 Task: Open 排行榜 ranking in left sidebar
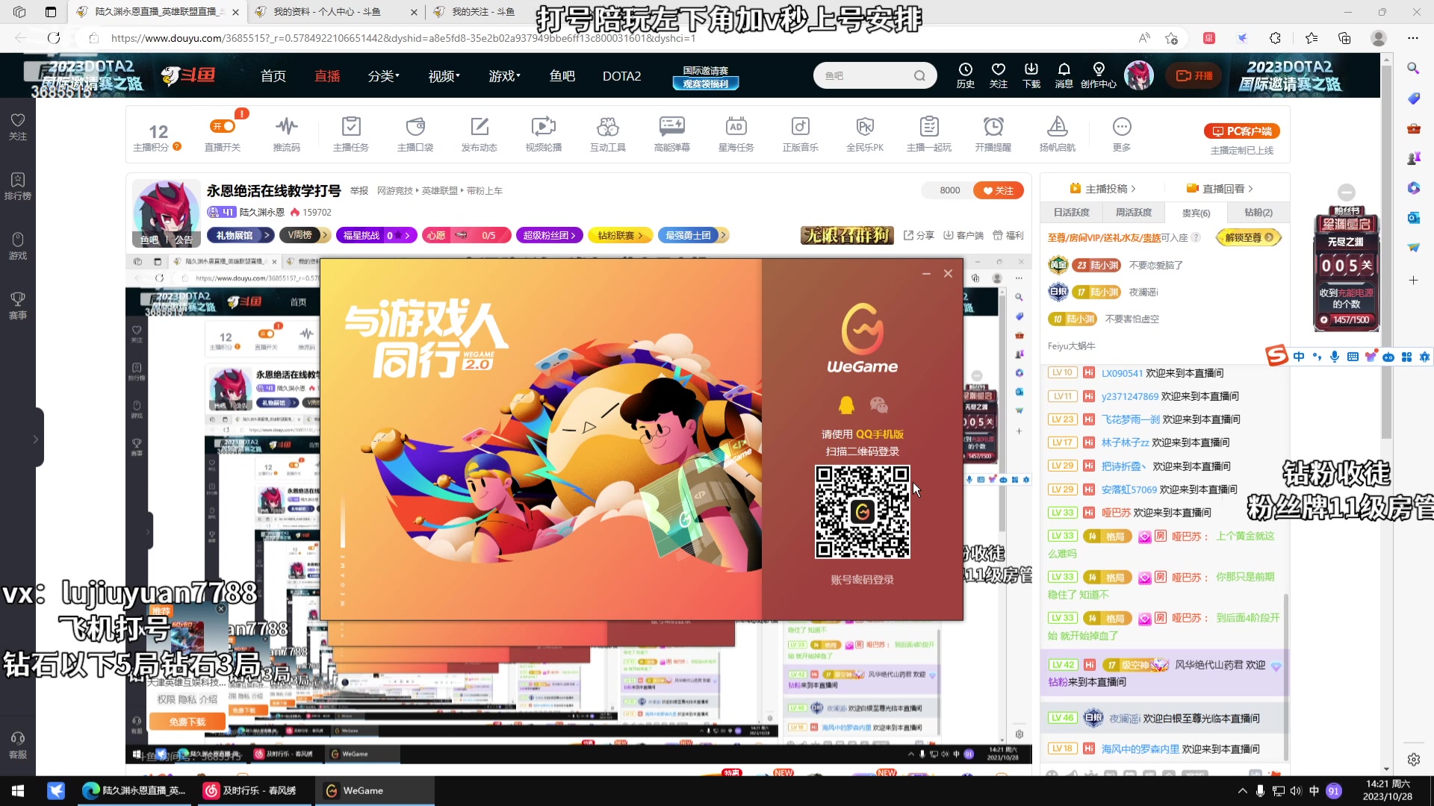pos(18,187)
